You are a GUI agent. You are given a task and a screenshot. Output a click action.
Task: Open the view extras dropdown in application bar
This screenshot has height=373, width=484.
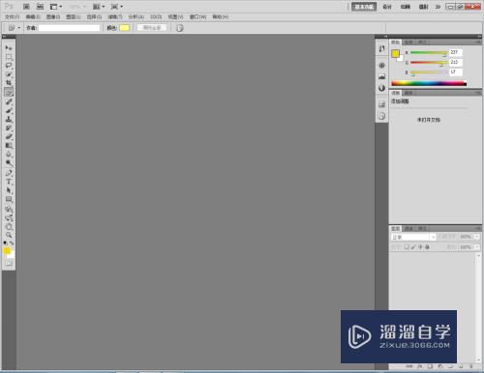click(x=56, y=7)
